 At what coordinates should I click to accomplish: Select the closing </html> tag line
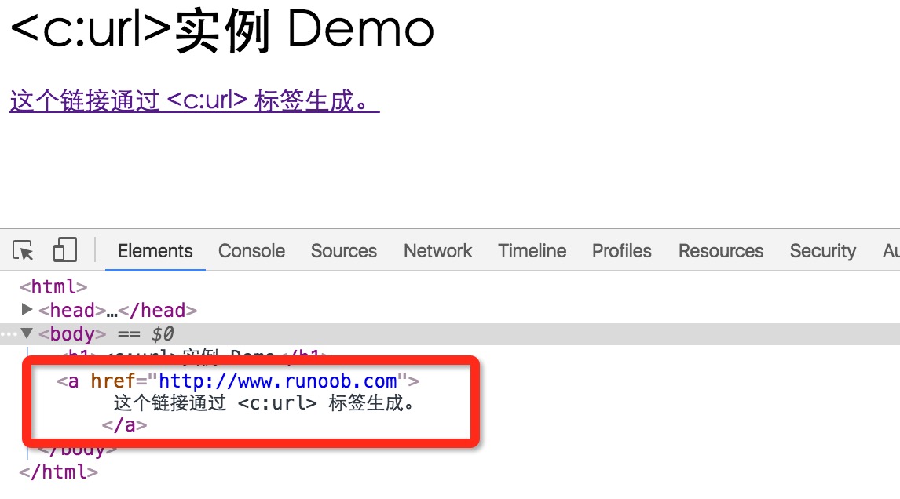tap(58, 472)
